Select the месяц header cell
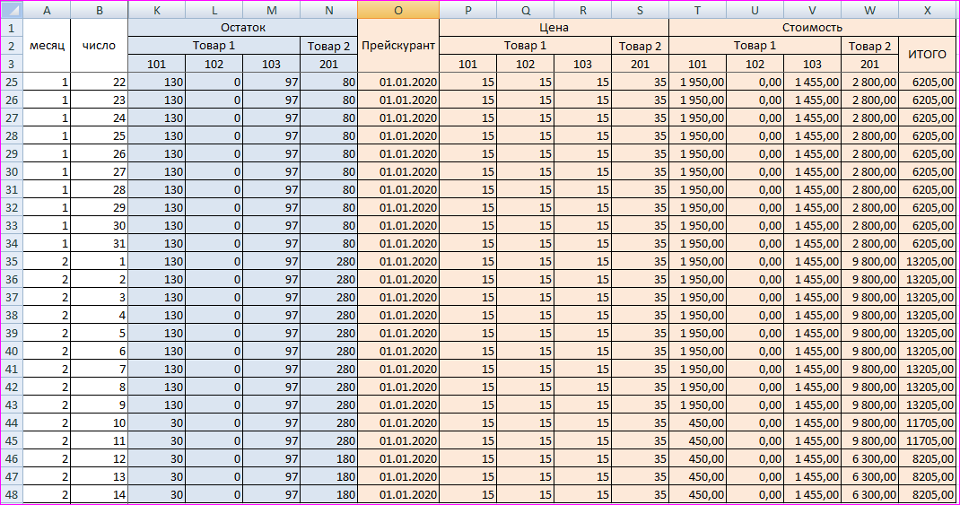Viewport: 960px width, 505px height. coord(47,46)
